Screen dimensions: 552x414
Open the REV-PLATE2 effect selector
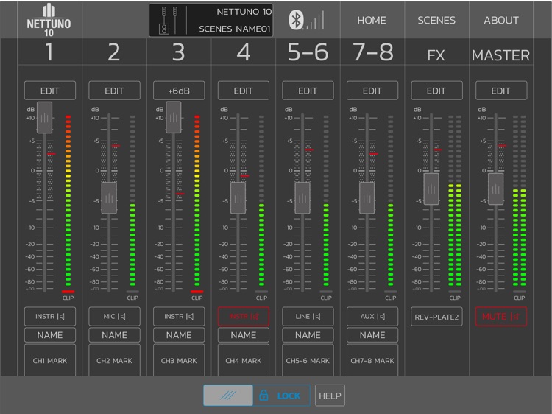point(436,317)
